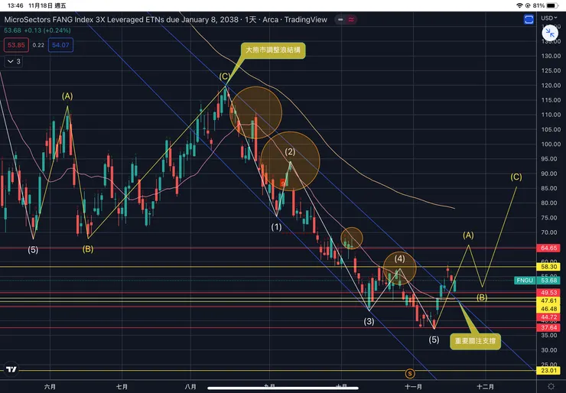Tap the FNGU ticker label on price axis

(x=525, y=281)
